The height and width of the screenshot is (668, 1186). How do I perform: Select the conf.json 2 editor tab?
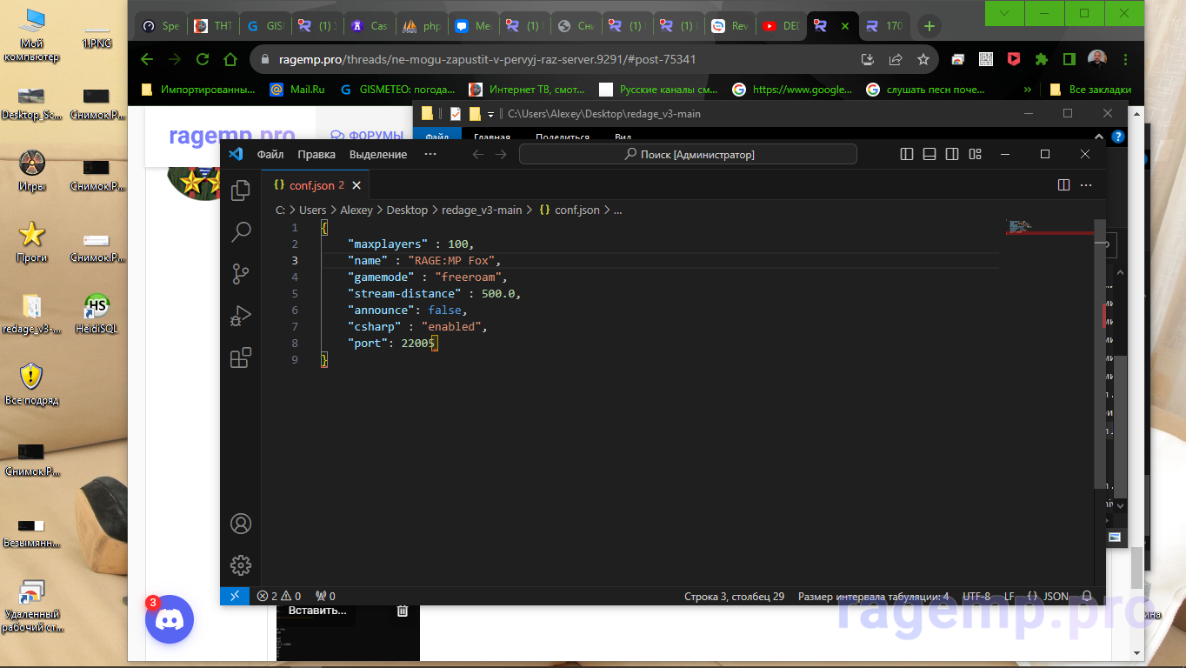pyautogui.click(x=311, y=184)
